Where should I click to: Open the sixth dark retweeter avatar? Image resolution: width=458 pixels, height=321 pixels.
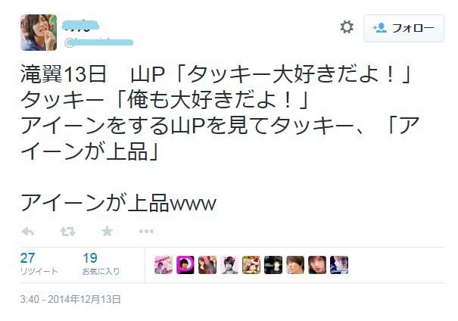click(x=273, y=265)
